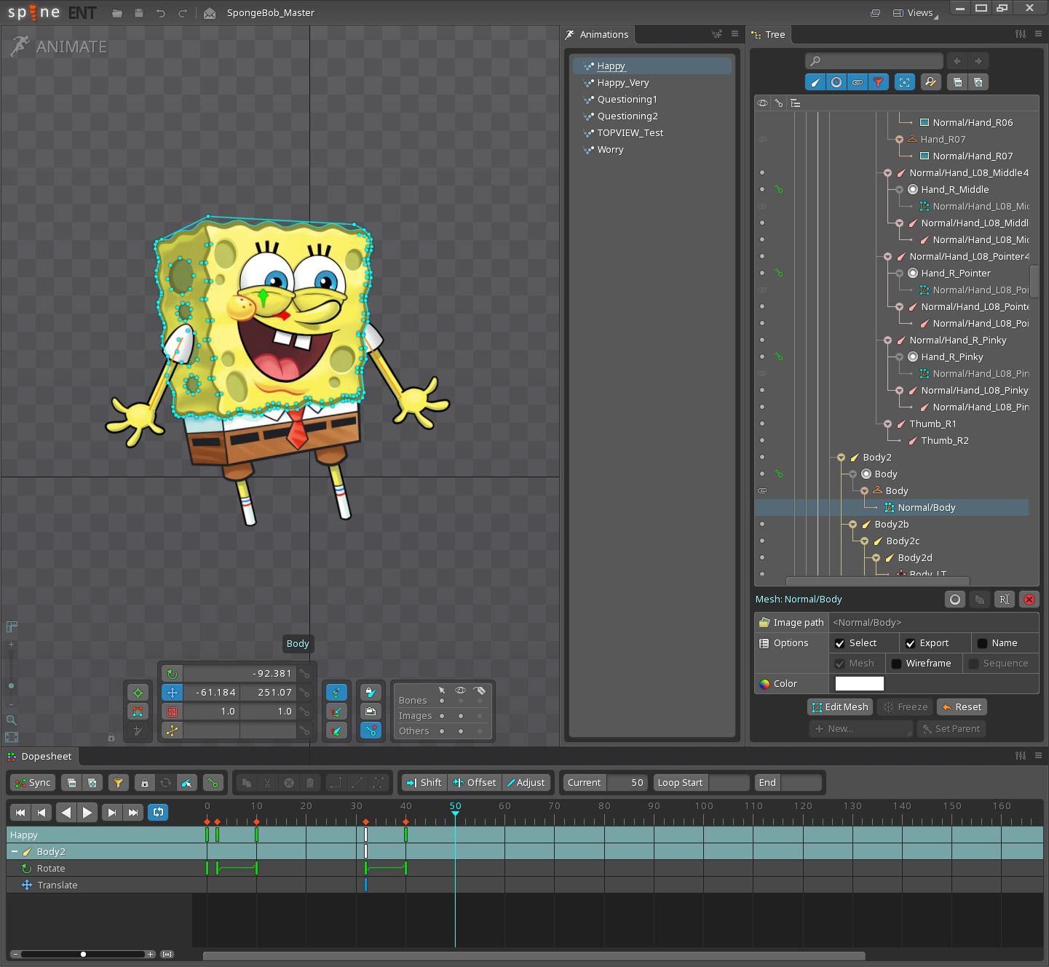Collapse the Body2c bone node
The image size is (1049, 967).
[864, 541]
